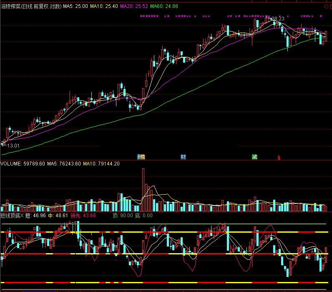Click the MA5: 25.00 price average label
332x292 pixels.
click(x=75, y=6)
